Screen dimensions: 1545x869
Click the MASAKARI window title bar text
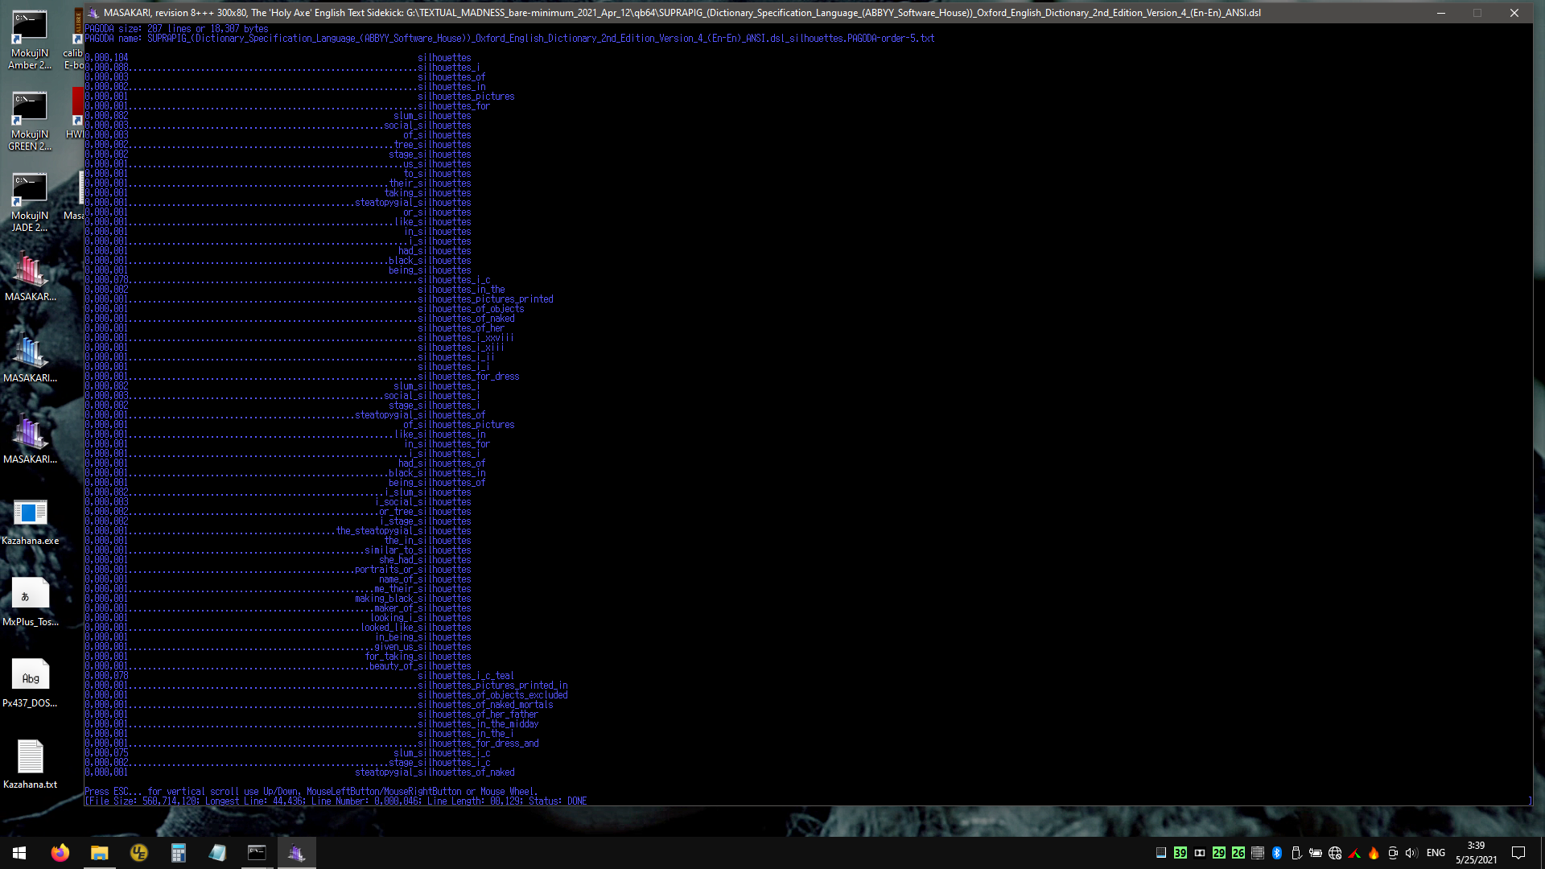682,13
